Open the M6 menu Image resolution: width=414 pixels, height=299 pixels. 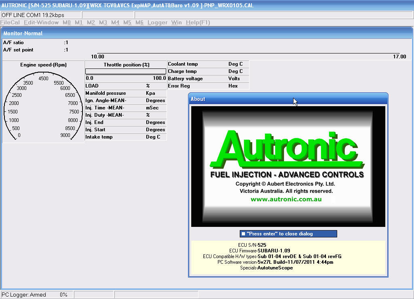click(x=139, y=23)
